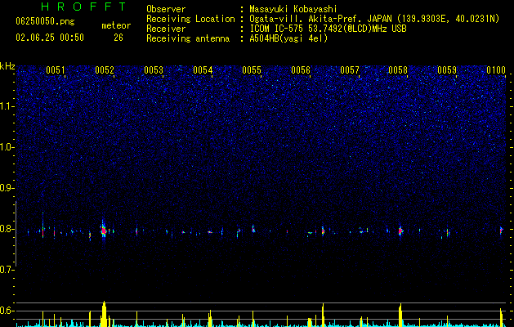Click the 0055 time marker

point(252,70)
